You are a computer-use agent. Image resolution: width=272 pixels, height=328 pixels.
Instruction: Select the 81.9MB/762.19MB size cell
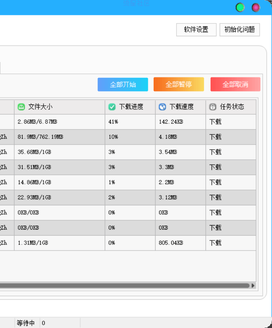pos(60,137)
